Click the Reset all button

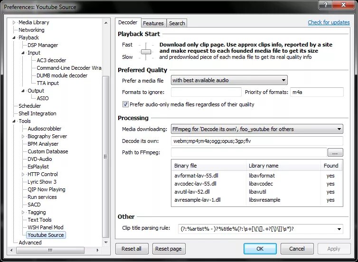(132, 249)
